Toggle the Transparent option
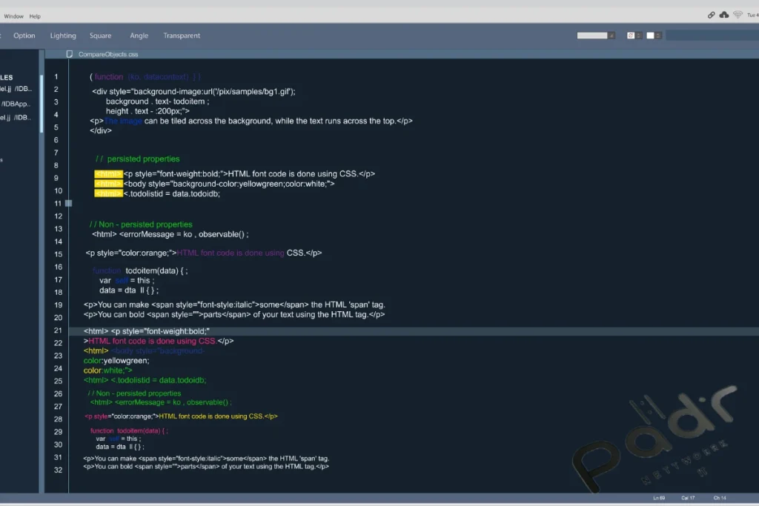Image resolution: width=759 pixels, height=506 pixels. click(182, 36)
